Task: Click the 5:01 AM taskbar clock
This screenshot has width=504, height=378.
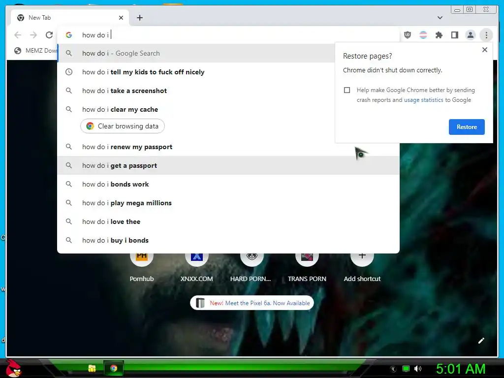Action: tap(461, 369)
